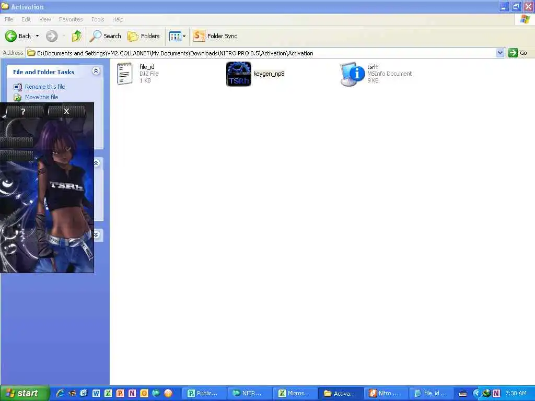Click the second dark keygen side button
Viewport: 535px width, 401px height.
[16, 156]
